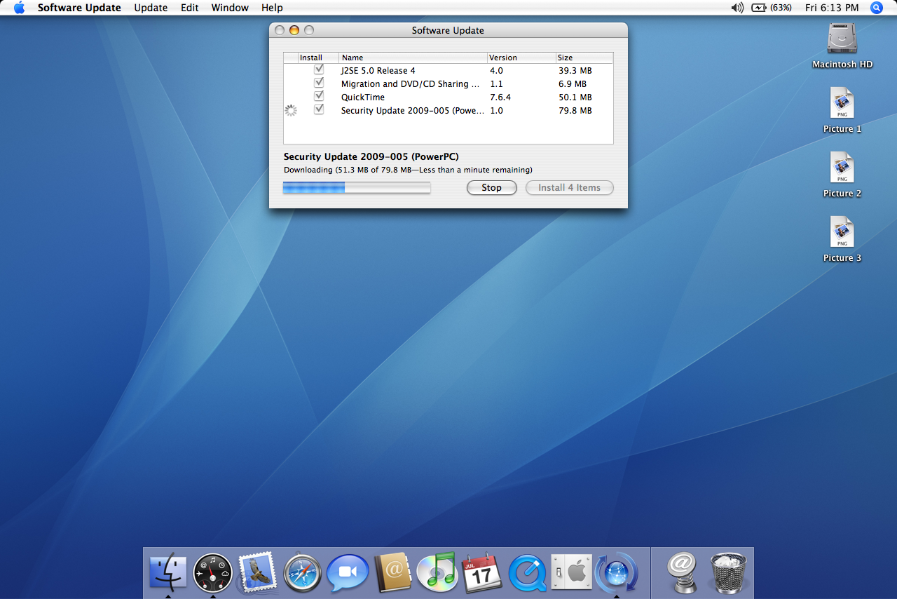897x599 pixels.
Task: Click the "39.3 MB" size cell
Action: (575, 71)
